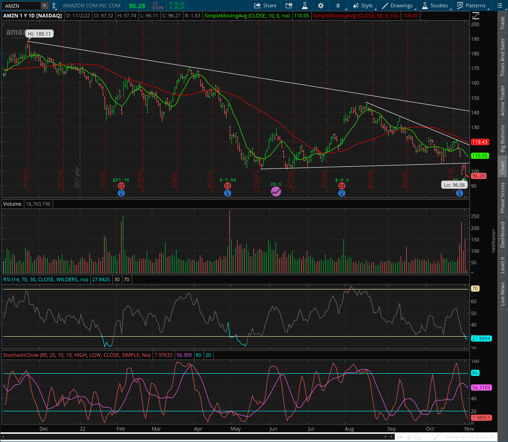
Task: Click the Share button
Action: pos(265,5)
